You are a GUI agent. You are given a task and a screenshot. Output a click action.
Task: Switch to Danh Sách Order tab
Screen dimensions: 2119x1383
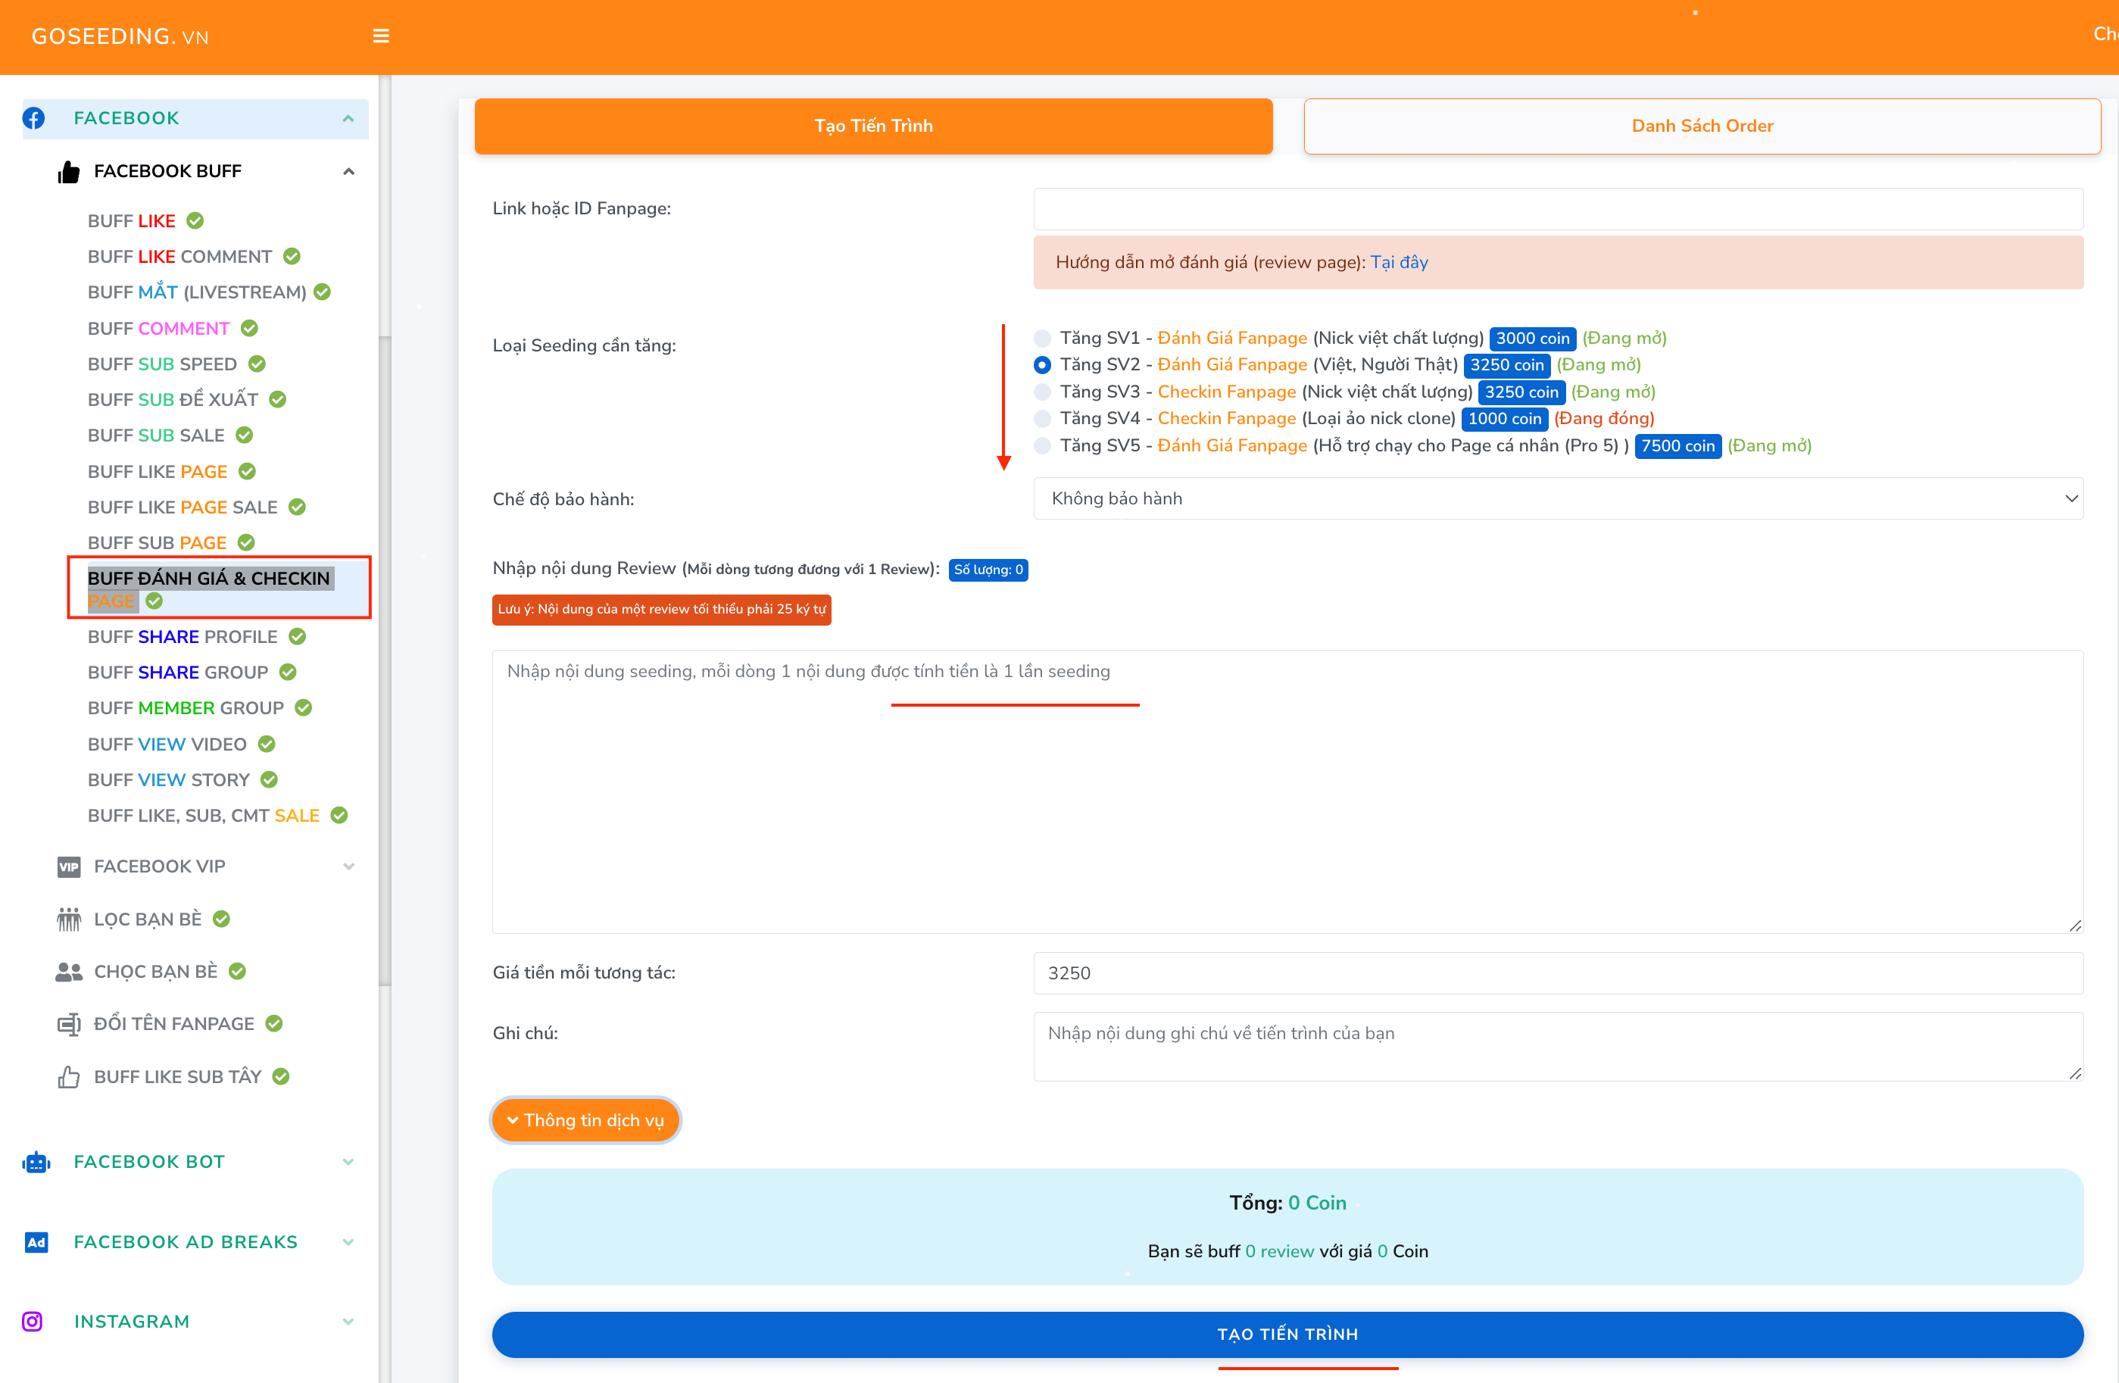point(1702,126)
